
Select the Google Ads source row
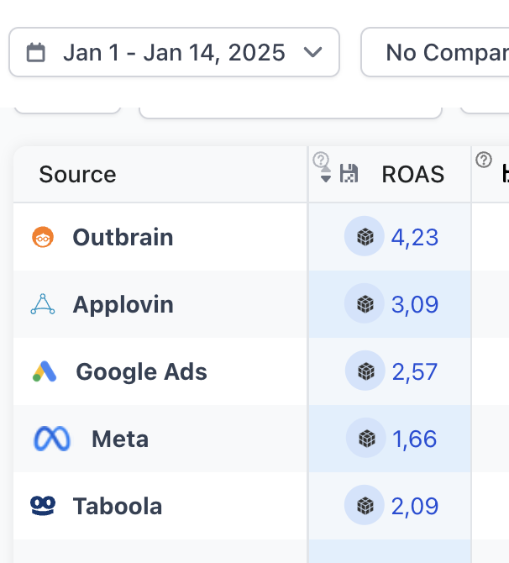160,371
